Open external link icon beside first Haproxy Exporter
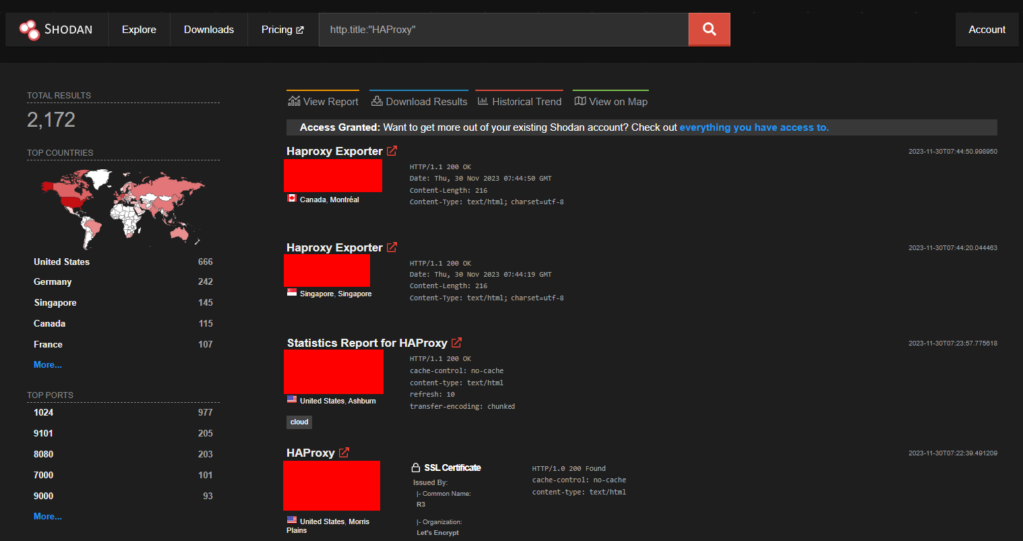The width and height of the screenshot is (1023, 541). click(392, 151)
